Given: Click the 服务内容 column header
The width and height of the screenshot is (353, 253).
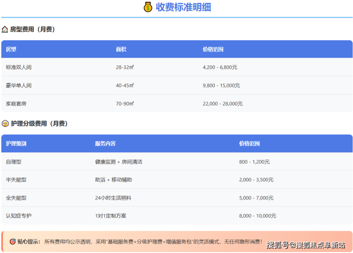Looking at the screenshot, I should pos(105,143).
